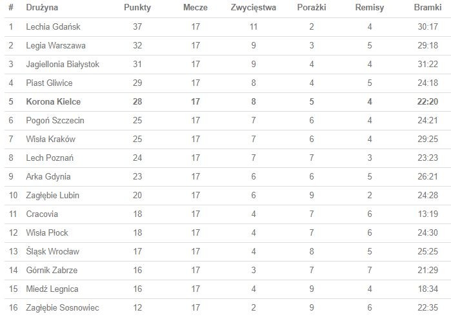Click Górnik Zabrze team name

tap(51, 271)
